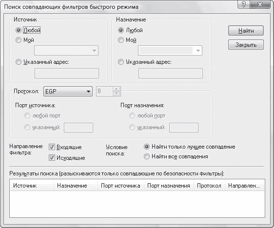Screen dimensions: 274x228
Task: Select the source 'Мой' radio button
Action: pyautogui.click(x=19, y=40)
